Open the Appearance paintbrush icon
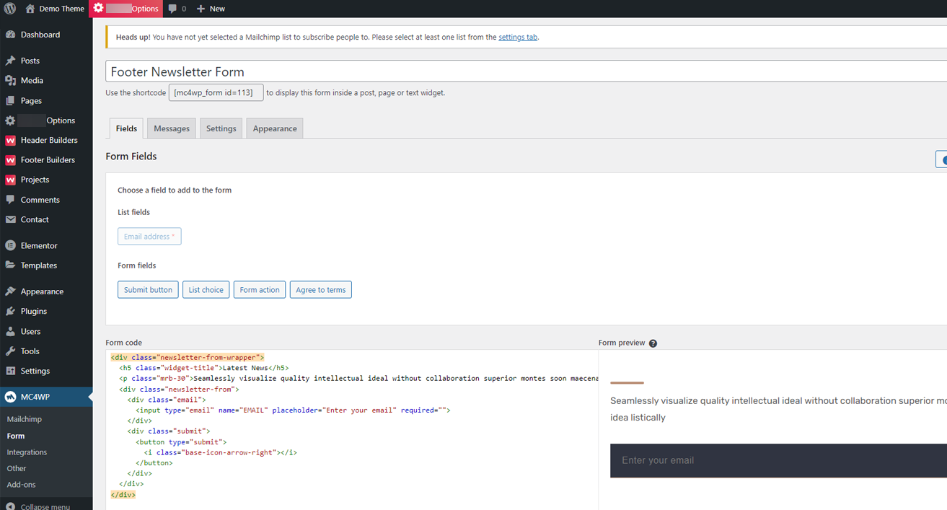This screenshot has width=947, height=510. click(x=12, y=291)
